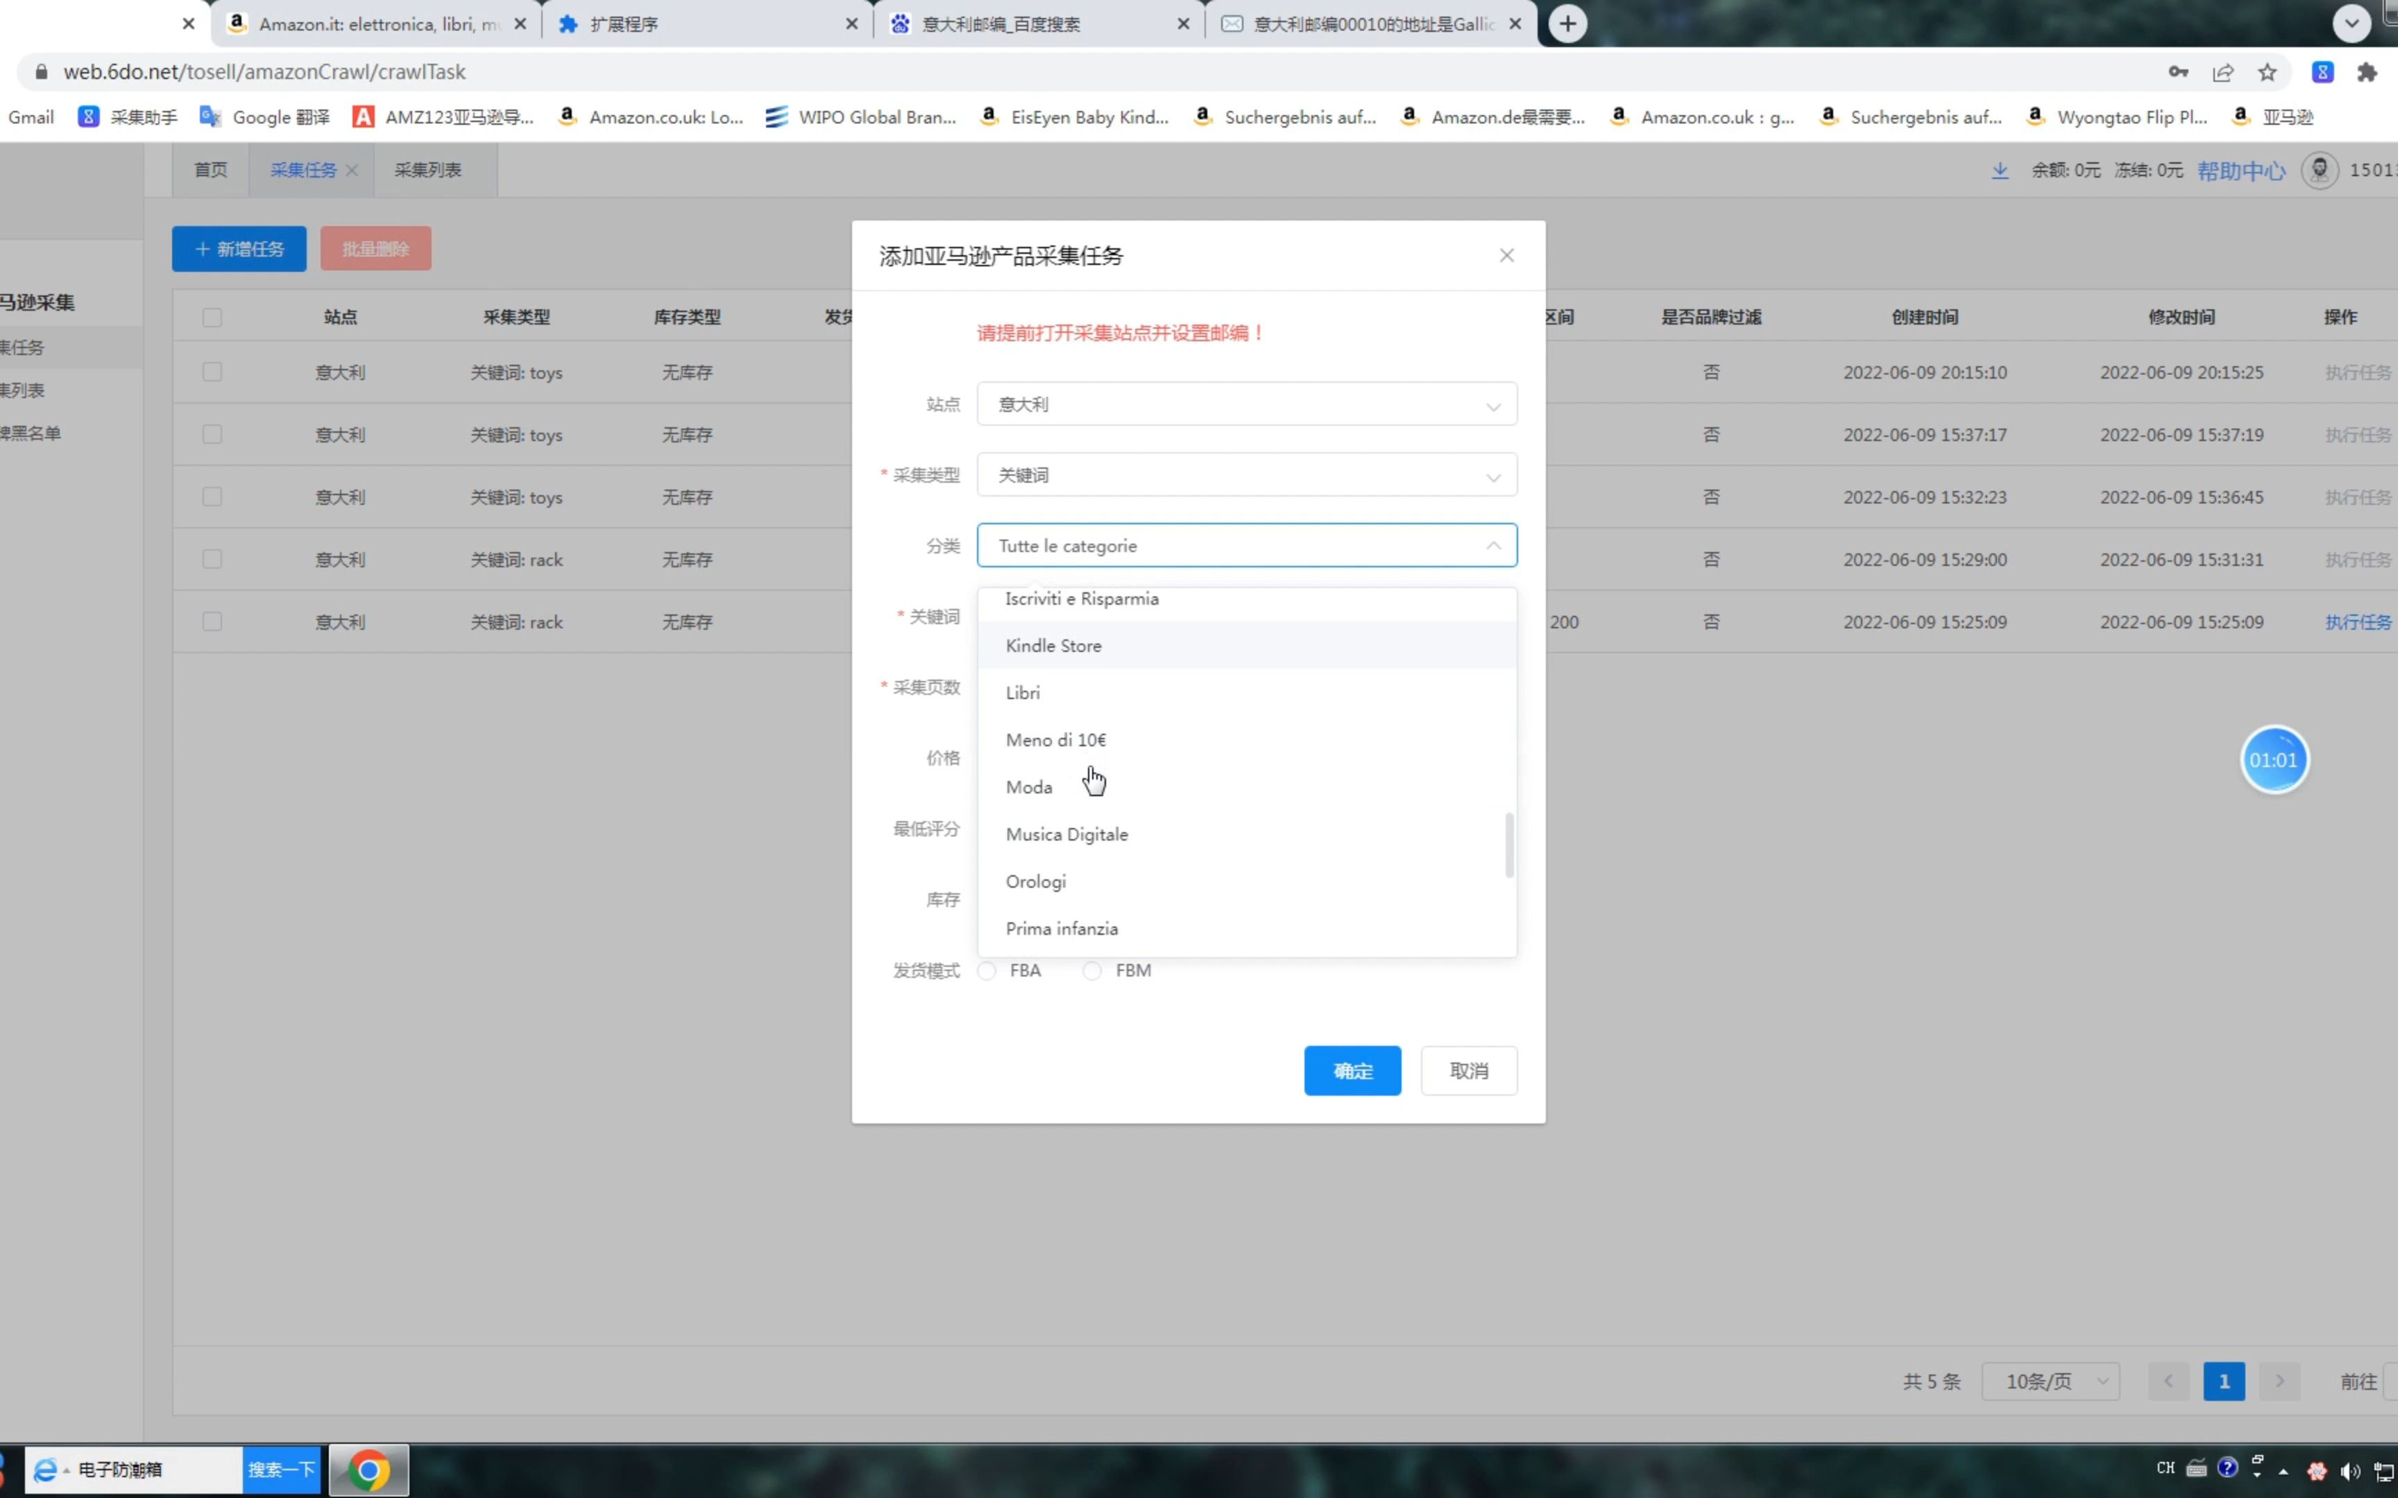Close the 采集任务 tab via its x
This screenshot has height=1498, width=2398.
pyautogui.click(x=352, y=171)
